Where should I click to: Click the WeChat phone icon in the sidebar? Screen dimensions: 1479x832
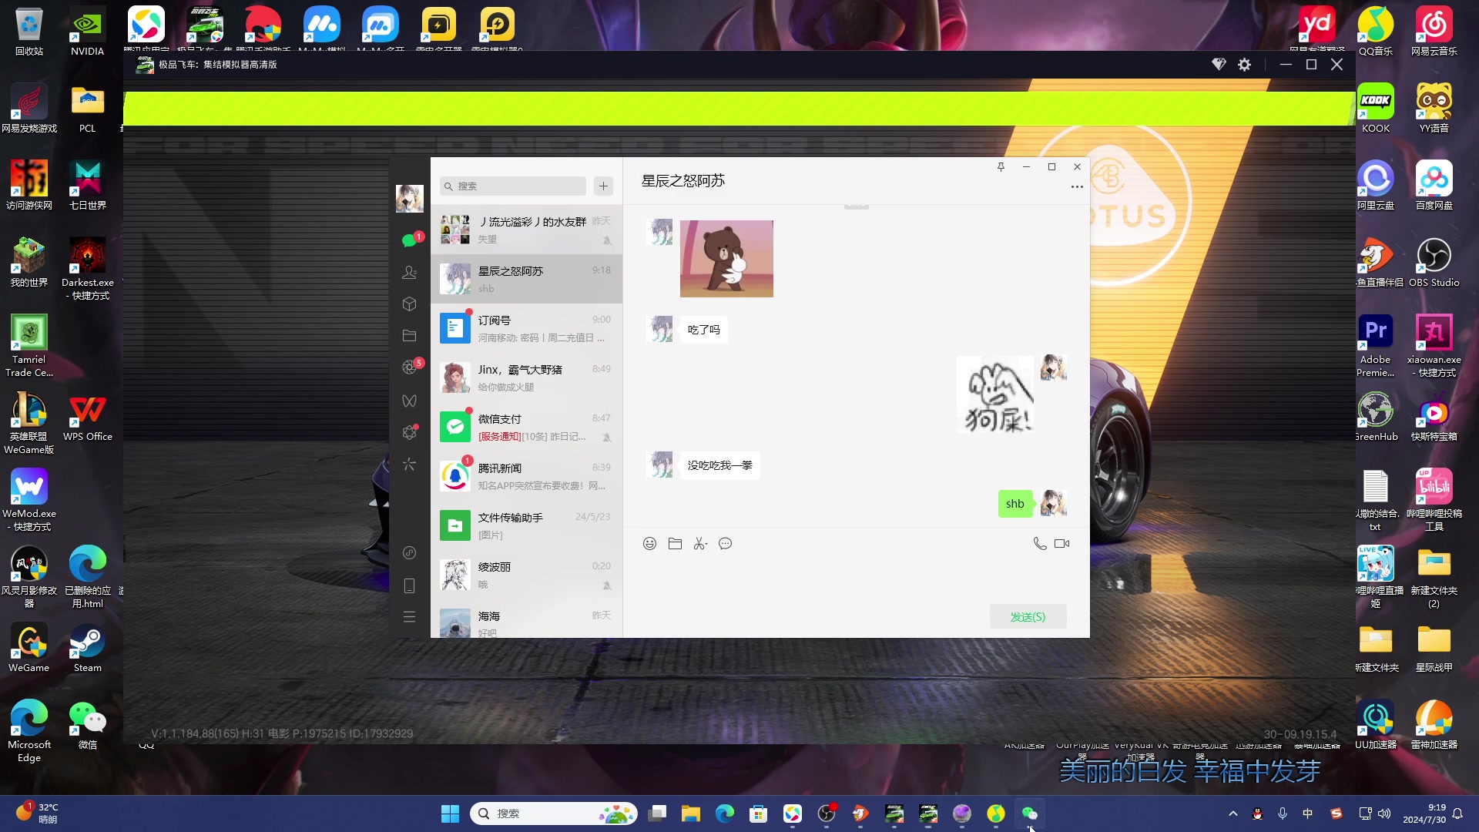pos(409,585)
